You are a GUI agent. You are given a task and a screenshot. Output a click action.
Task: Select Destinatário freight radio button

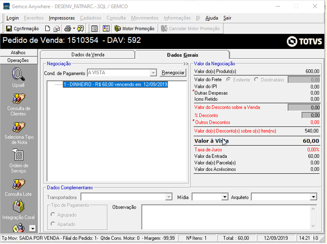pyautogui.click(x=256, y=80)
